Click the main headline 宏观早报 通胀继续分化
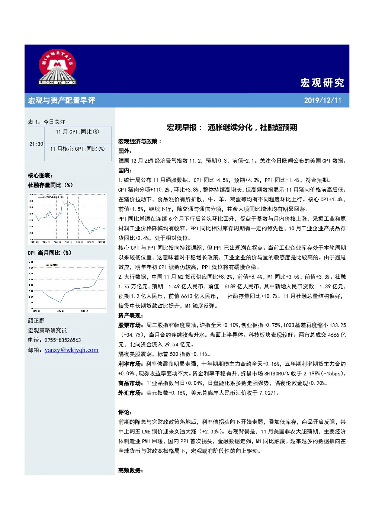The width and height of the screenshot is (369, 522). tap(232, 127)
